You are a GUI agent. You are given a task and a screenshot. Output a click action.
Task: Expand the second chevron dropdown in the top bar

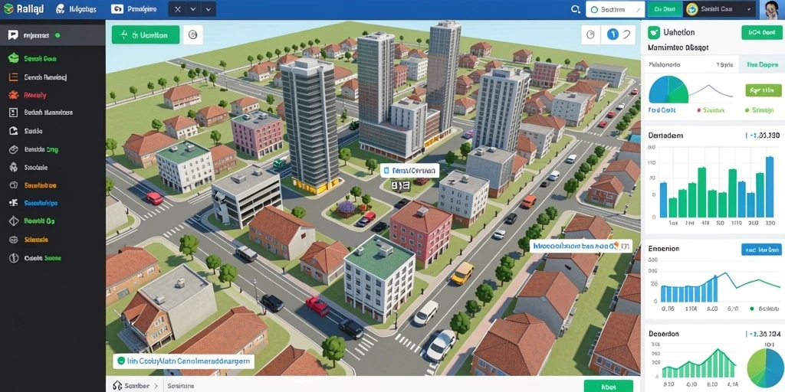(209, 9)
